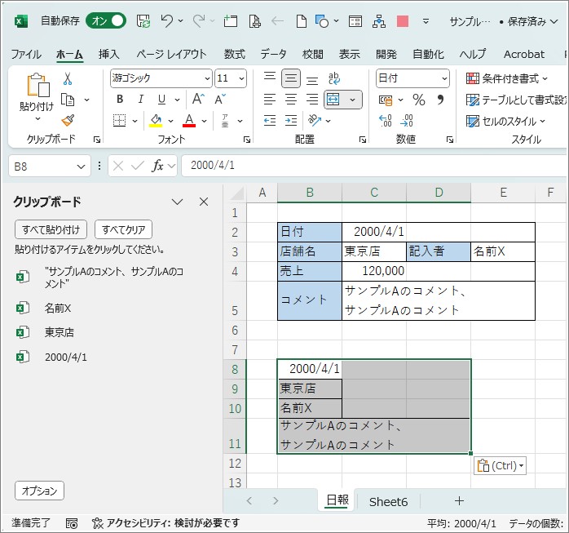Open the number format dropdown showing 日付

coord(444,78)
